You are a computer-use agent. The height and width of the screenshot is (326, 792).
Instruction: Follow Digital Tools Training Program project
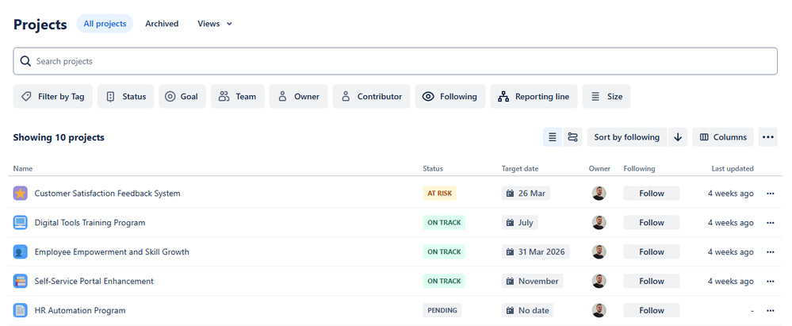click(652, 222)
